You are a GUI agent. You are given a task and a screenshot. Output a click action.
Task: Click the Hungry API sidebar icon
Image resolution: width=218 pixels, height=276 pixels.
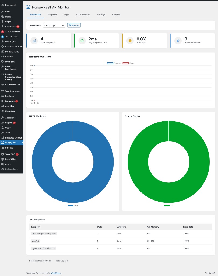(x=3, y=143)
